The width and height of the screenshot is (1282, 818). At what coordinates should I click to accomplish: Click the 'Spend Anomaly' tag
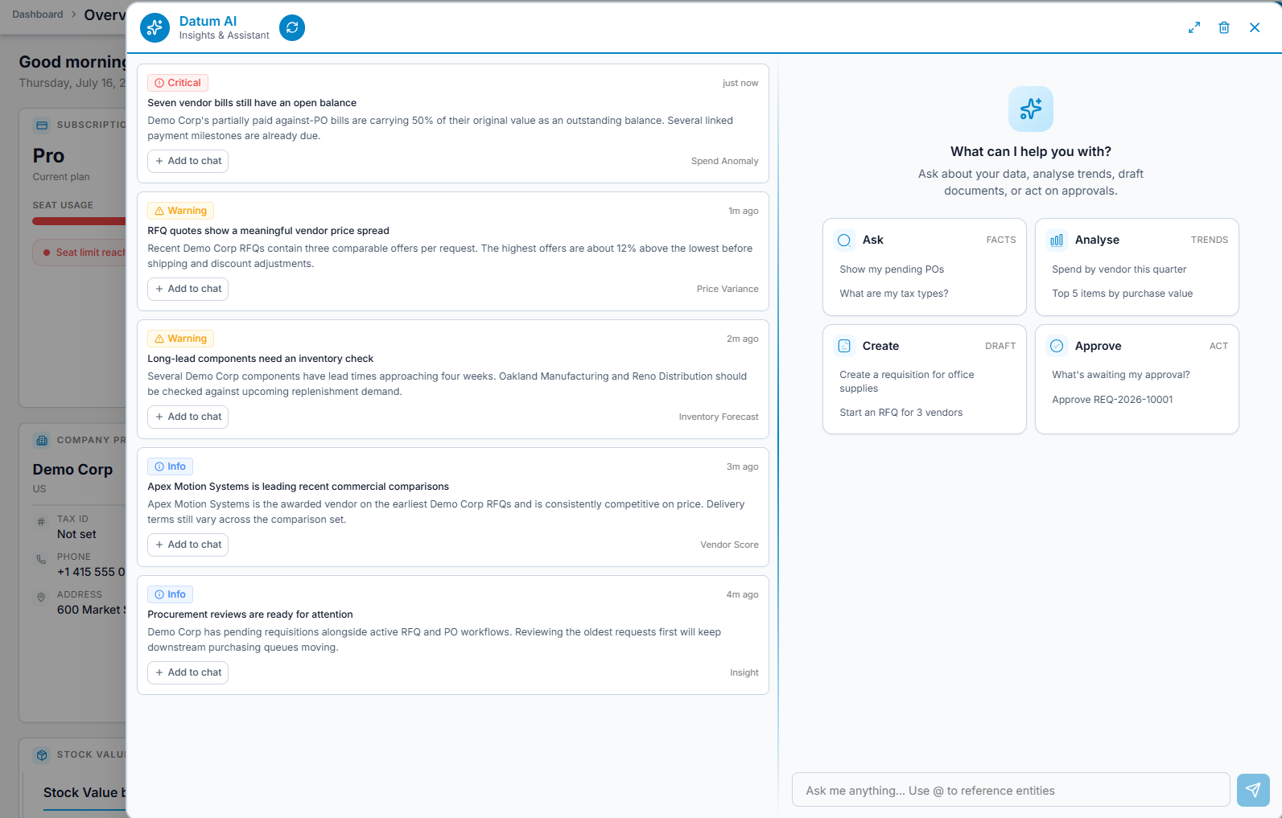(724, 161)
